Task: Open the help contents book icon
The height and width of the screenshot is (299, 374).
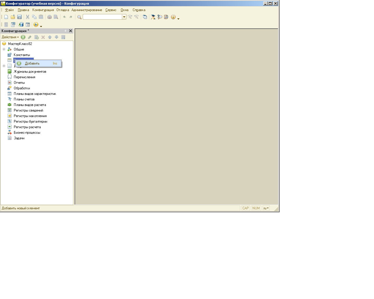Action: coord(166,17)
